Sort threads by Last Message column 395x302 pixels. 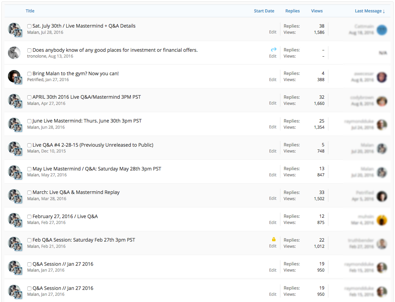(369, 11)
